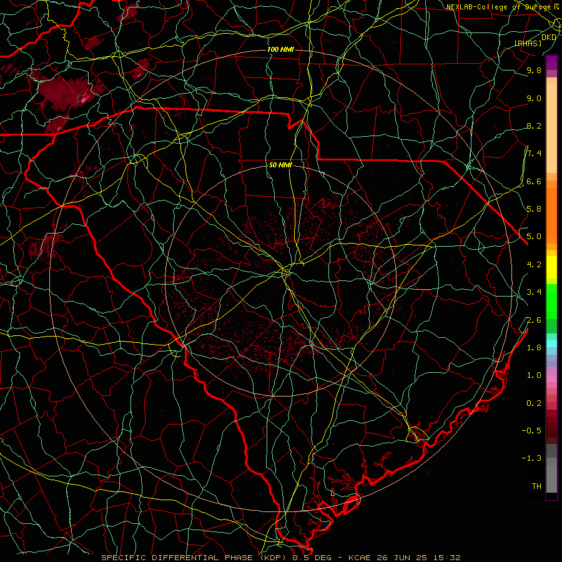Click the 4.2 value on color scale

point(534,265)
